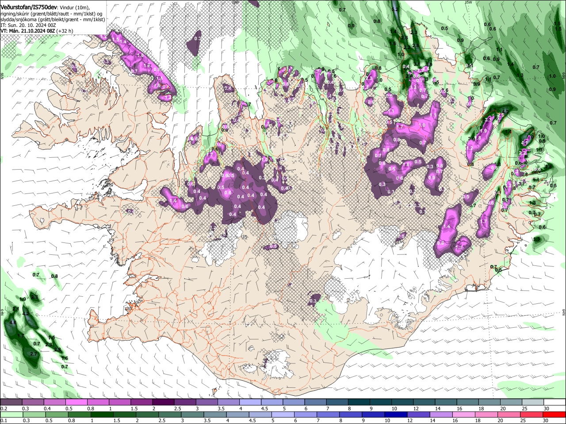Pick the darkest purple 2–2.5 snow legend swatch
Viewport: 566px width, 424px height.
163,402
